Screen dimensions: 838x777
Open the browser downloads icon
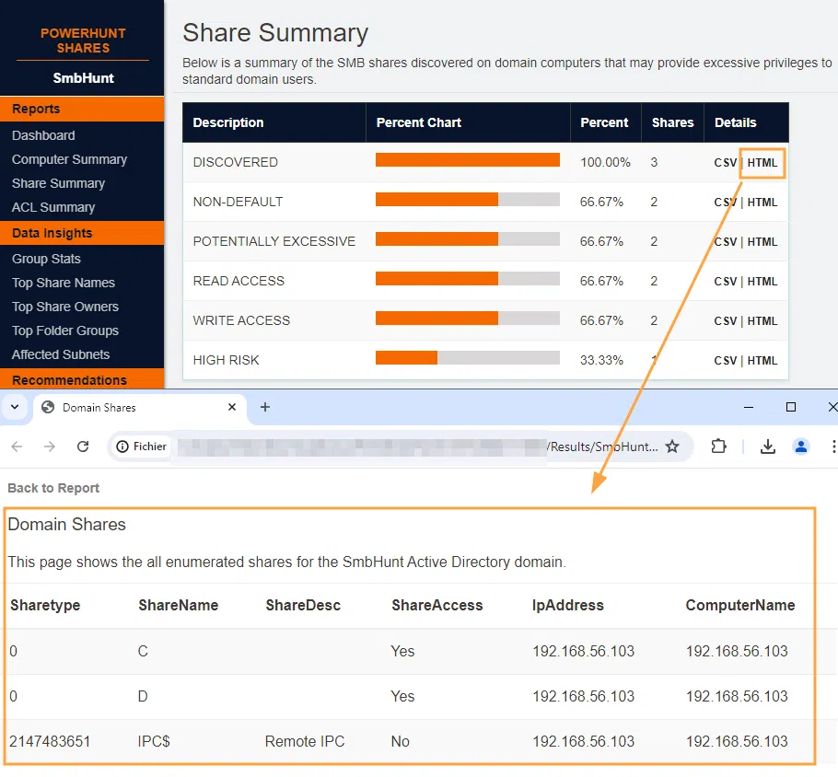768,446
